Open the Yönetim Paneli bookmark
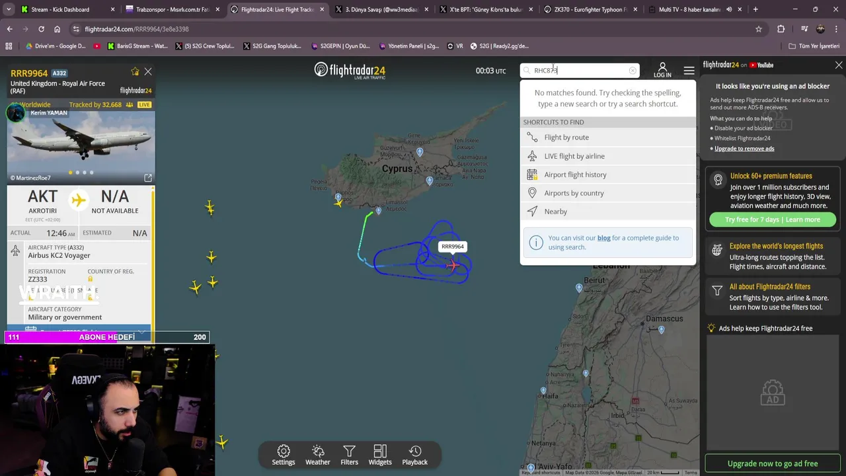846x476 pixels. [409, 46]
